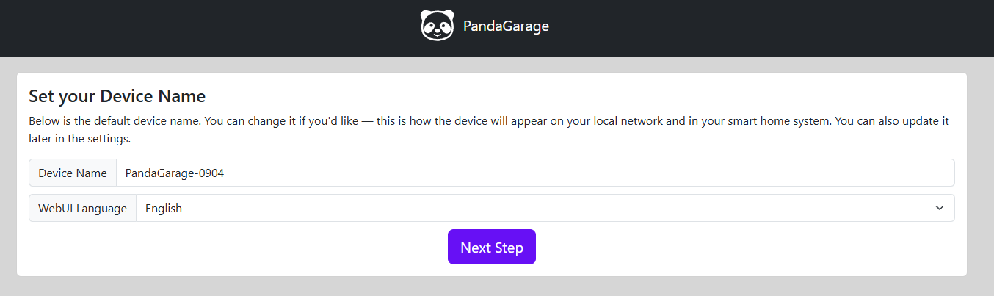The height and width of the screenshot is (296, 994).
Task: Click the "Device Name" field label
Action: coord(73,173)
